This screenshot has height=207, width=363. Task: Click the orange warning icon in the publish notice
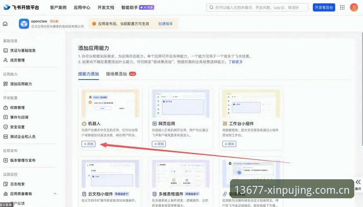pyautogui.click(x=94, y=24)
